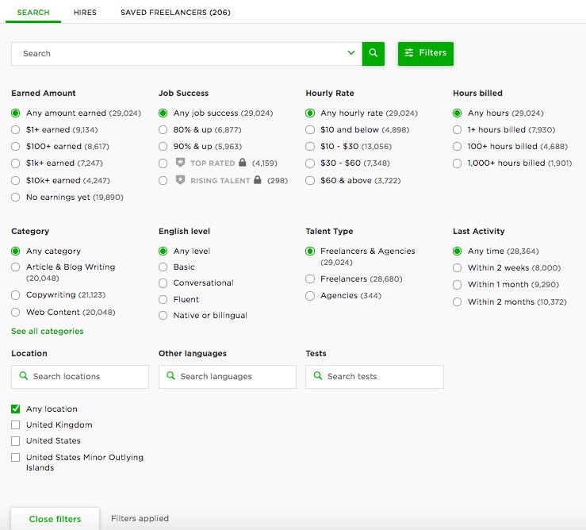Select Agencies talent type

tap(310, 296)
